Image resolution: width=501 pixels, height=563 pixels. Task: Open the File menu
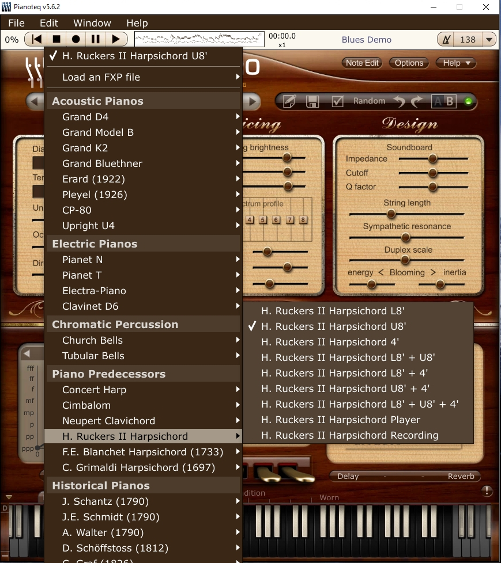click(x=17, y=23)
